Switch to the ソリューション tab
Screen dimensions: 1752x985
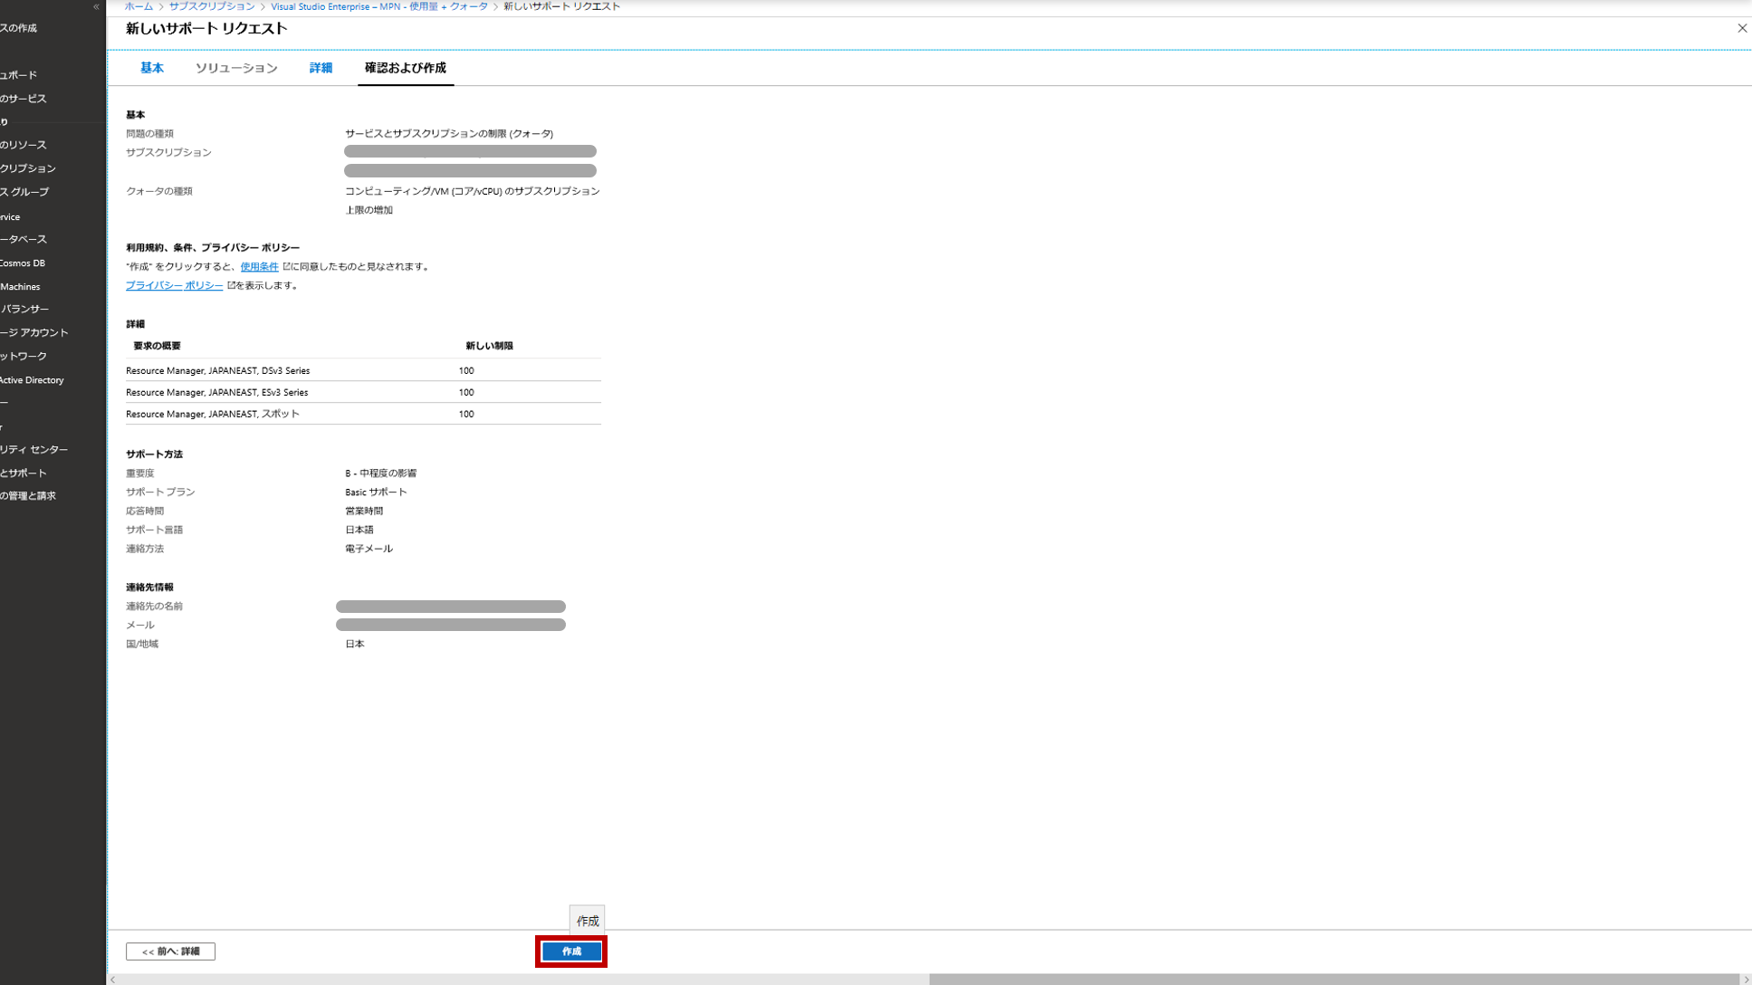[236, 68]
